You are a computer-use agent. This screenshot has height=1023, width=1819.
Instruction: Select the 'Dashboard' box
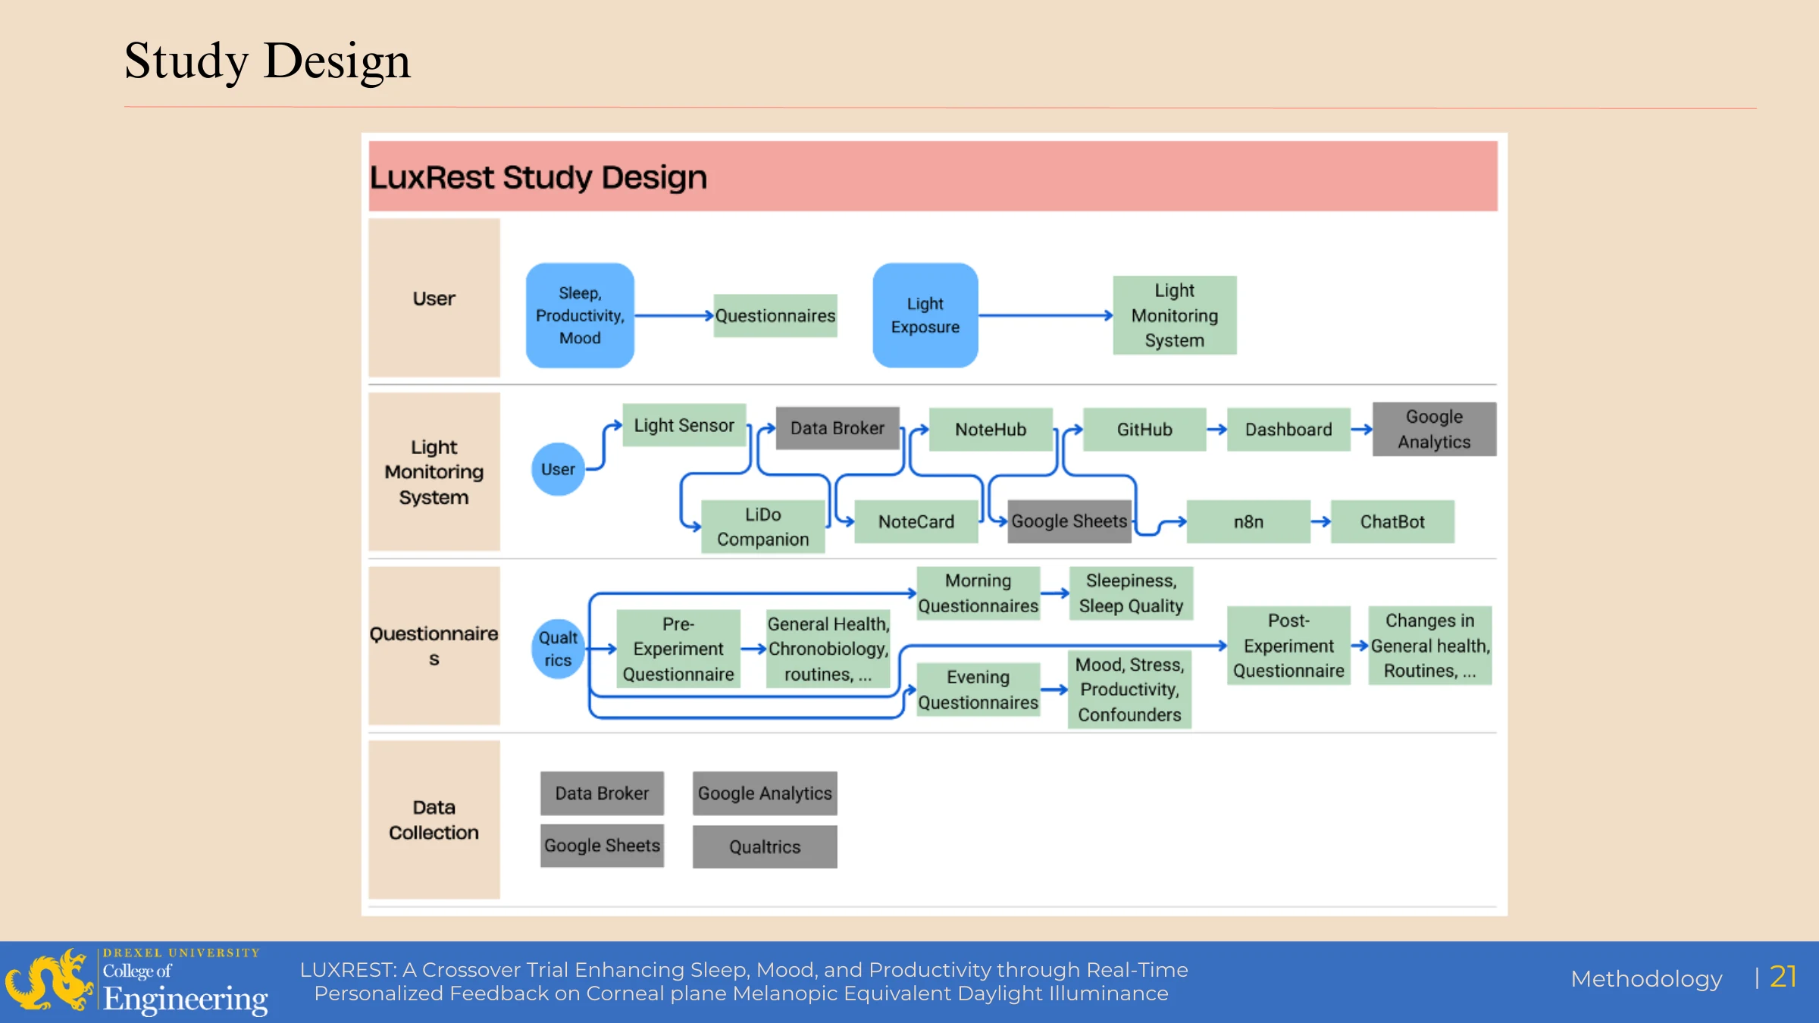tap(1288, 429)
